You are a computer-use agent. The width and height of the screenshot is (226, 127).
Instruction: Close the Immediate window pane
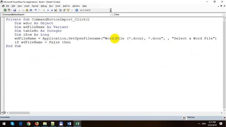tap(184, 117)
